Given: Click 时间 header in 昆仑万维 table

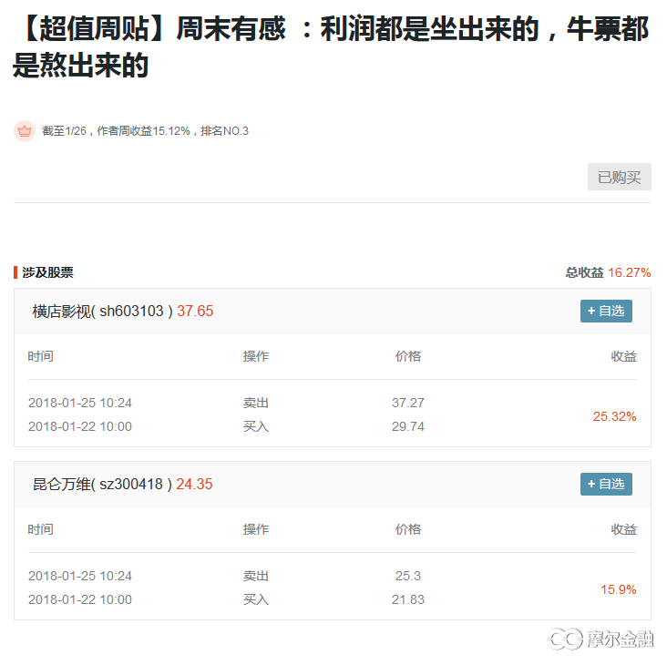Looking at the screenshot, I should [40, 529].
